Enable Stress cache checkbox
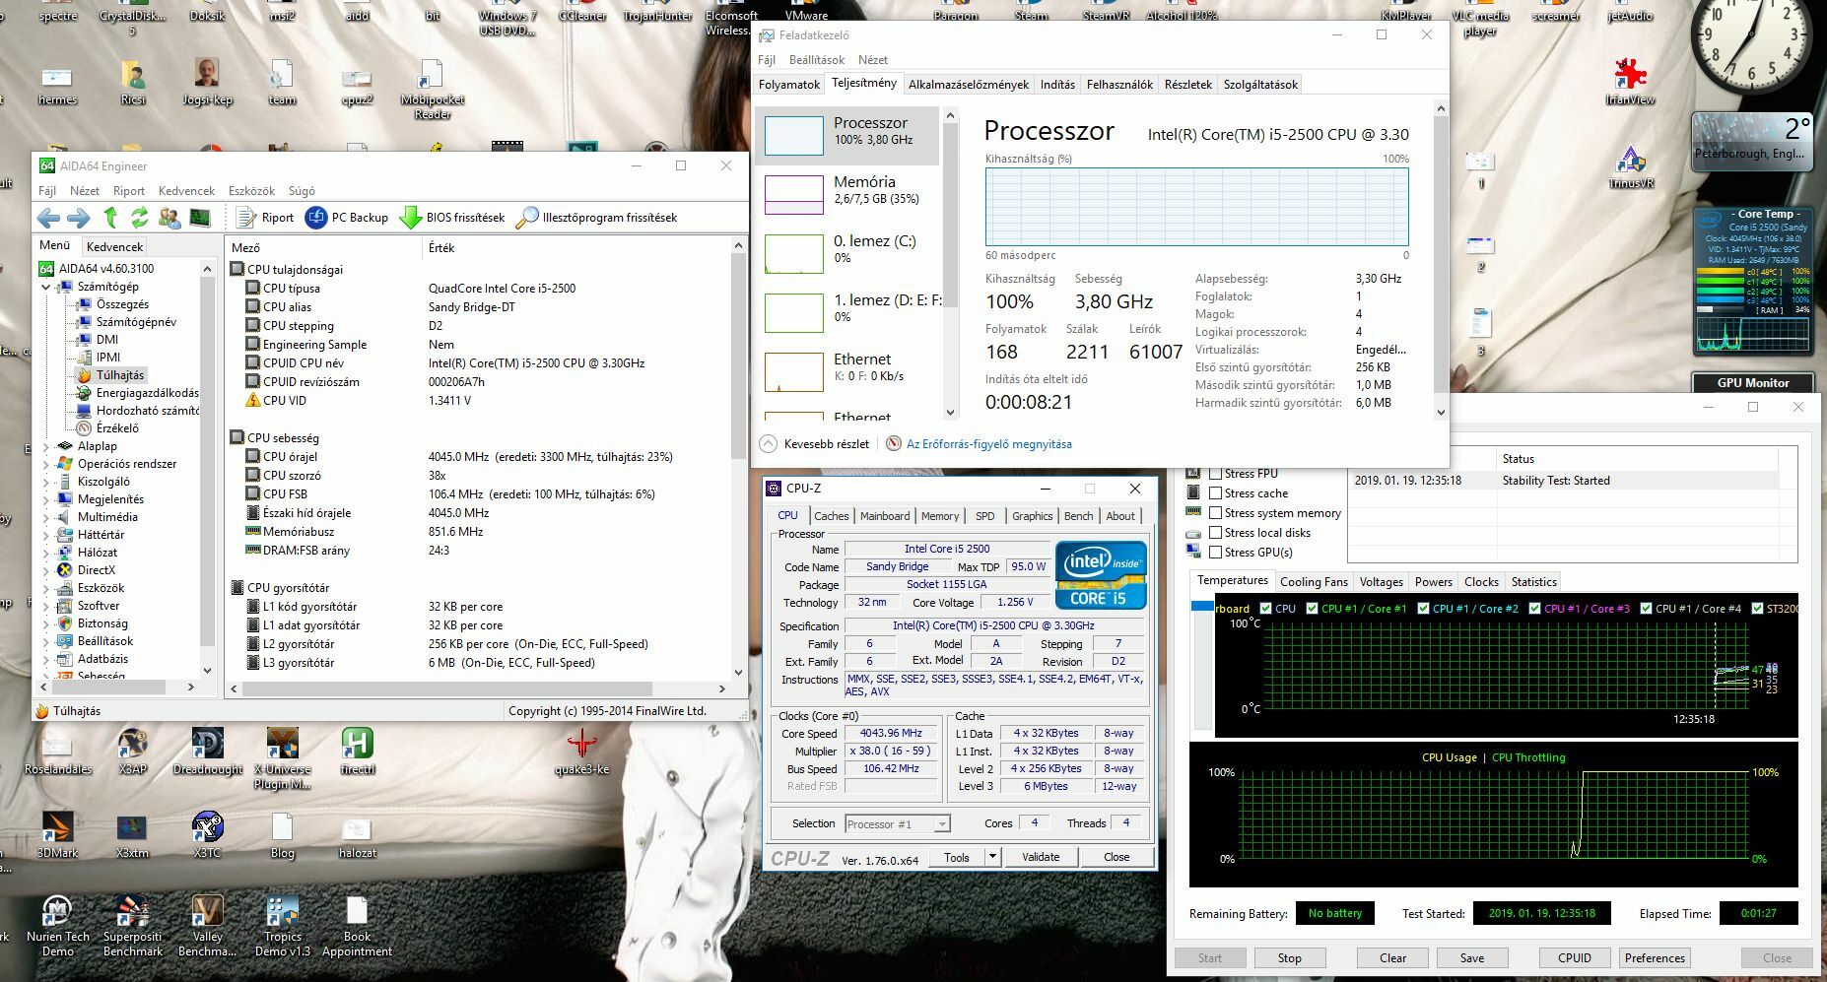 (1216, 493)
